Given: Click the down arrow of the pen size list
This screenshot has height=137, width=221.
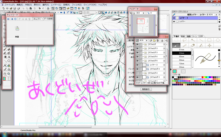Looking at the screenshot, I should (x=193, y=67).
